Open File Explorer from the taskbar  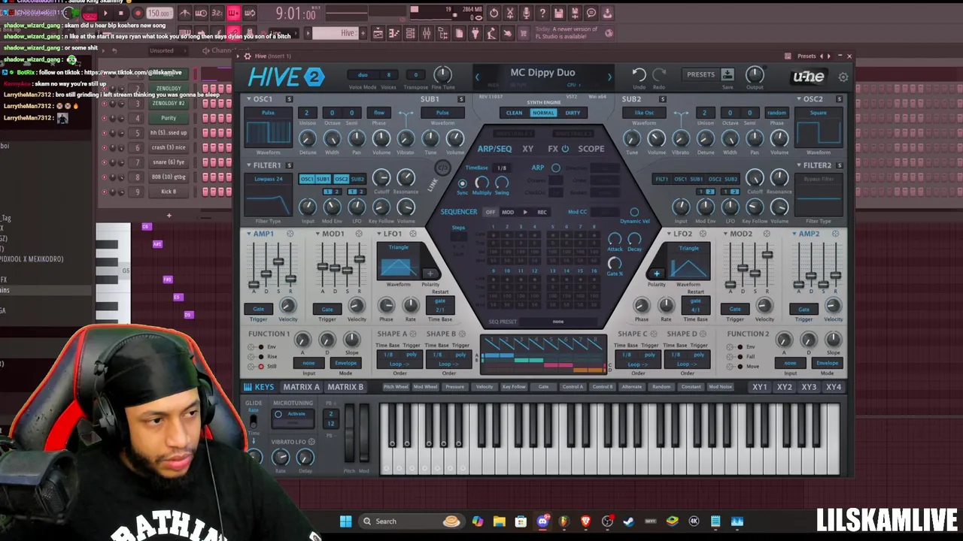point(499,521)
